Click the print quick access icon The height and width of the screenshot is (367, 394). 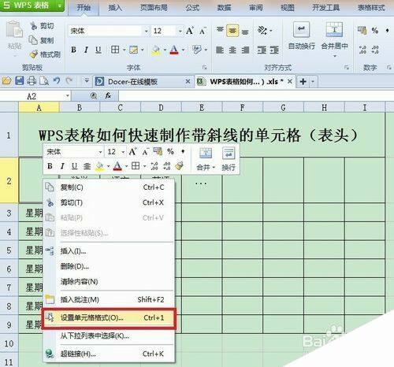click(x=32, y=81)
